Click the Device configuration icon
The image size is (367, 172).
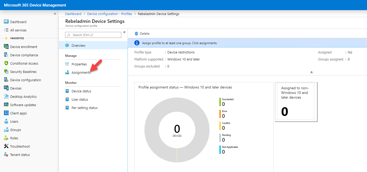tap(6, 80)
